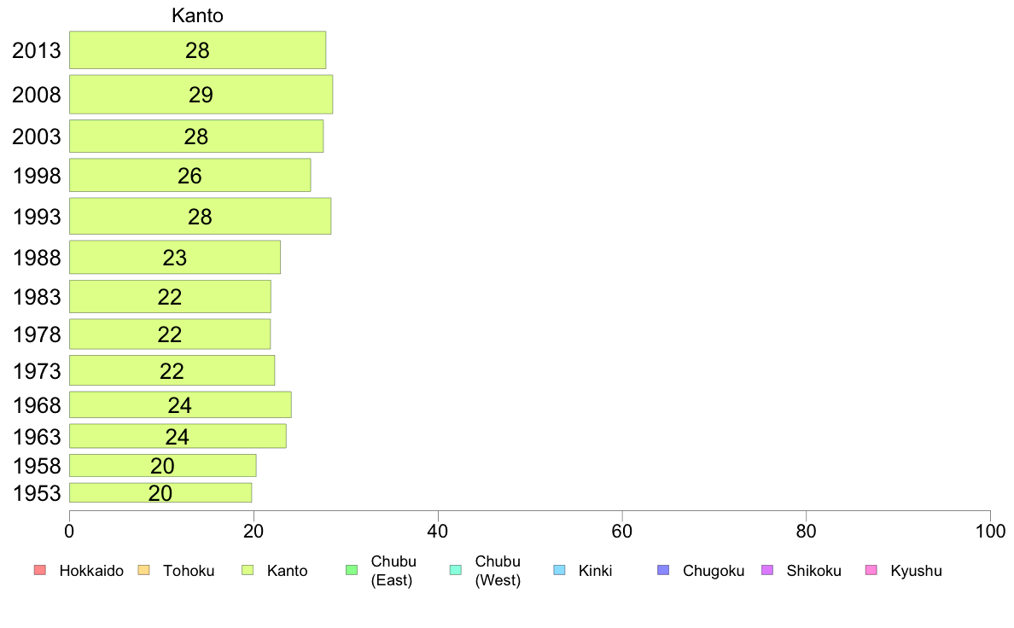Click the Chubu (East) green legend swatch
Screen dimensions: 1014x628
[352, 570]
